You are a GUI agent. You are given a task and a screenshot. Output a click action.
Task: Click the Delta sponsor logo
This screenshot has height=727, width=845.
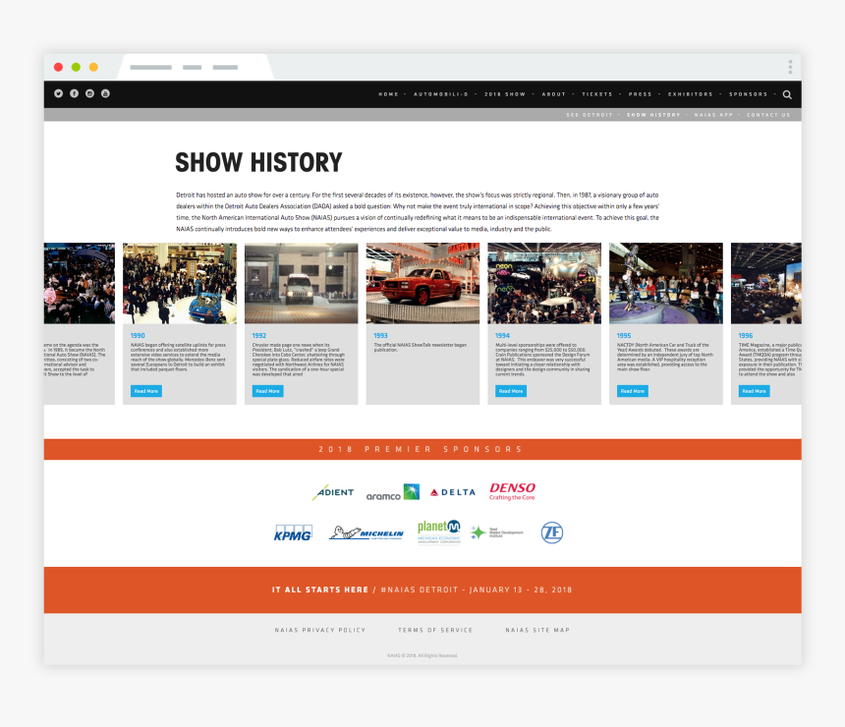point(453,491)
